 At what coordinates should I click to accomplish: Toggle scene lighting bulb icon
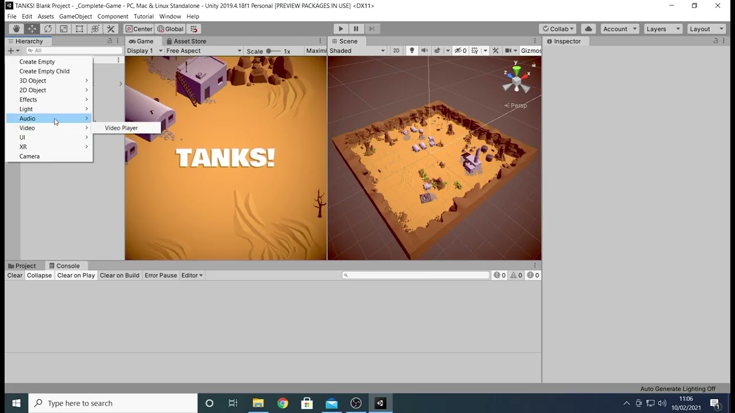coord(412,50)
